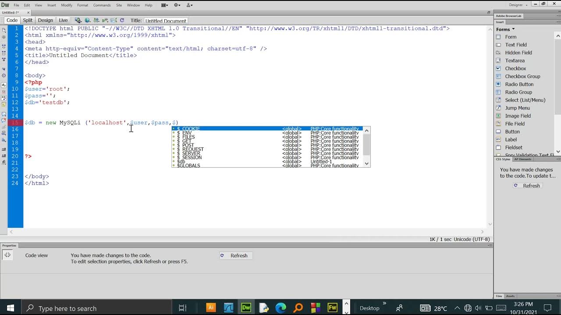This screenshot has height=315, width=561.
Task: Click the Refresh Design View toolbar icon
Action: click(x=122, y=20)
